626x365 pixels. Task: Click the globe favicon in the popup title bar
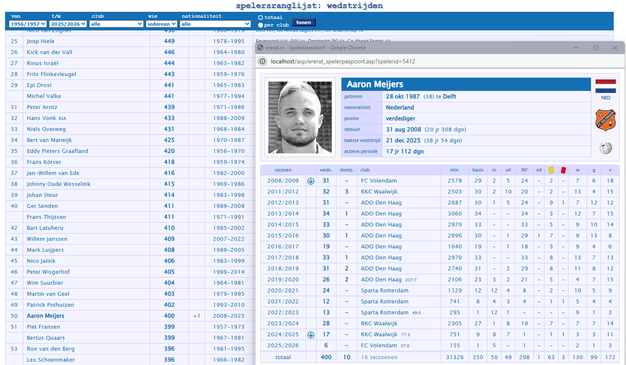coord(261,47)
